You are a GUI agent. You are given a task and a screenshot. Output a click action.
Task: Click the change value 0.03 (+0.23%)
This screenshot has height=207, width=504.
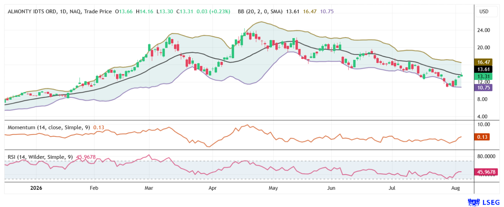coord(213,11)
